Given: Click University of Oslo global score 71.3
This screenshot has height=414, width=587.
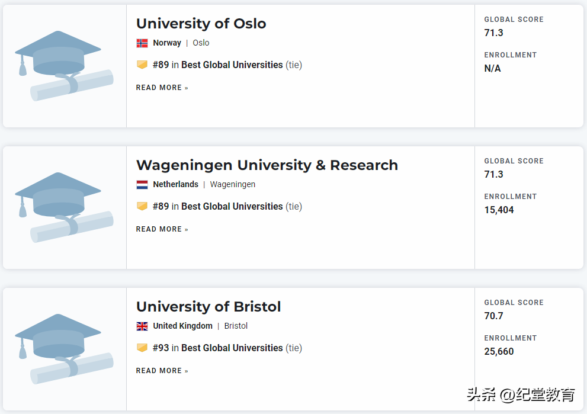Looking at the screenshot, I should (493, 33).
